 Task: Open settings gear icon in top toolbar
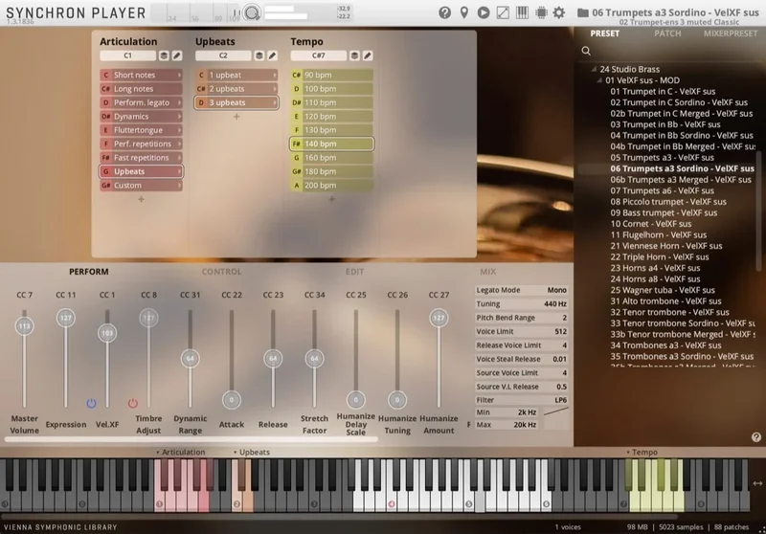[559, 12]
